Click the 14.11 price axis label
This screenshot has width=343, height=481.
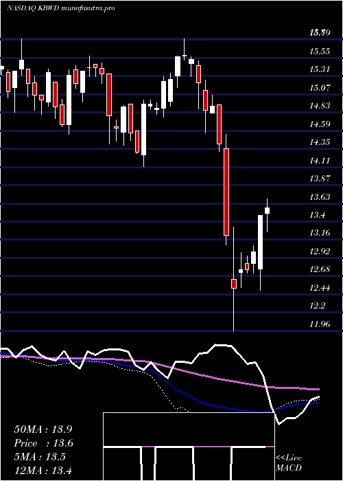click(320, 160)
